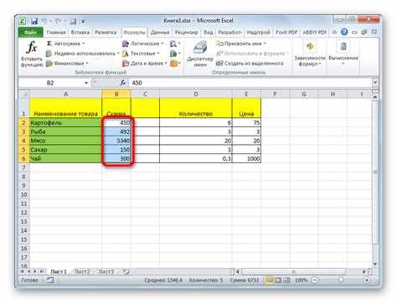Click the Количество header cell
Viewport: 397px width, 303px height.
click(x=196, y=108)
